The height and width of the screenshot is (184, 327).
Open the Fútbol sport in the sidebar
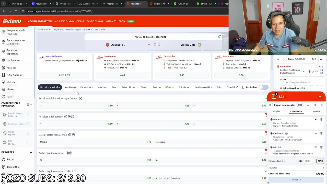coord(10,159)
